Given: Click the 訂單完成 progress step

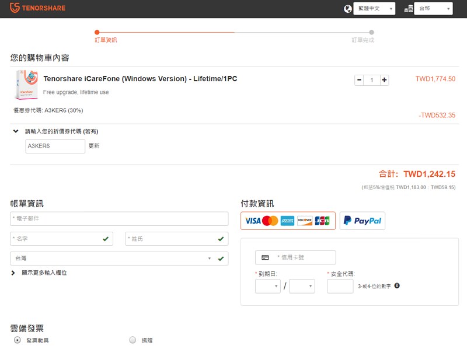Looking at the screenshot, I should (363, 40).
